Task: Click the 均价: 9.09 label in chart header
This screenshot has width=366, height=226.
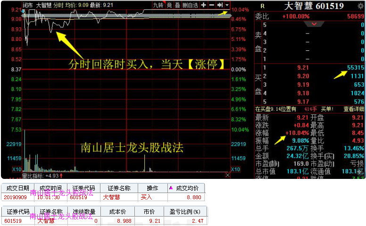Action: (77, 5)
